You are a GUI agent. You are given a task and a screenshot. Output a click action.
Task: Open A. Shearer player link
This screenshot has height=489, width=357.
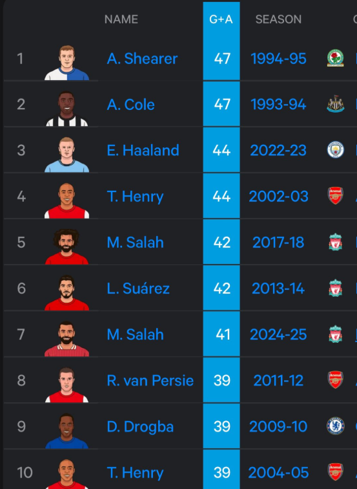click(x=142, y=59)
